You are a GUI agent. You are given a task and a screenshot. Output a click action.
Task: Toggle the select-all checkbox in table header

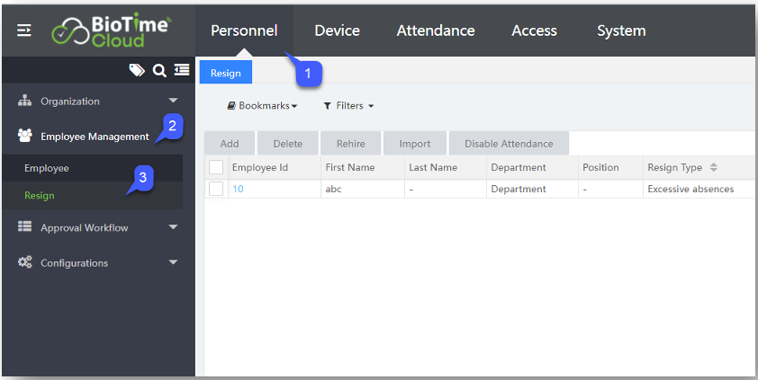216,167
